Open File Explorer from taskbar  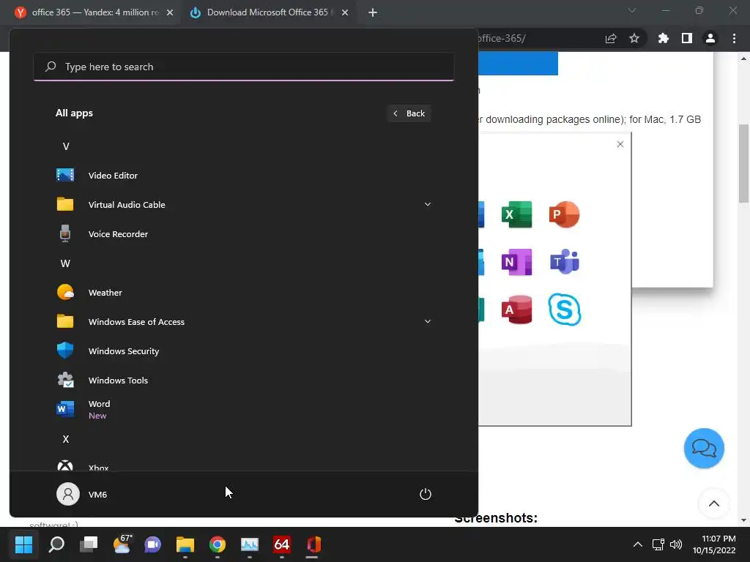[185, 544]
